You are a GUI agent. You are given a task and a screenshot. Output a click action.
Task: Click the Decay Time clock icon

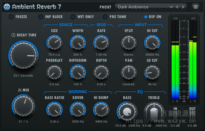(x=13, y=35)
